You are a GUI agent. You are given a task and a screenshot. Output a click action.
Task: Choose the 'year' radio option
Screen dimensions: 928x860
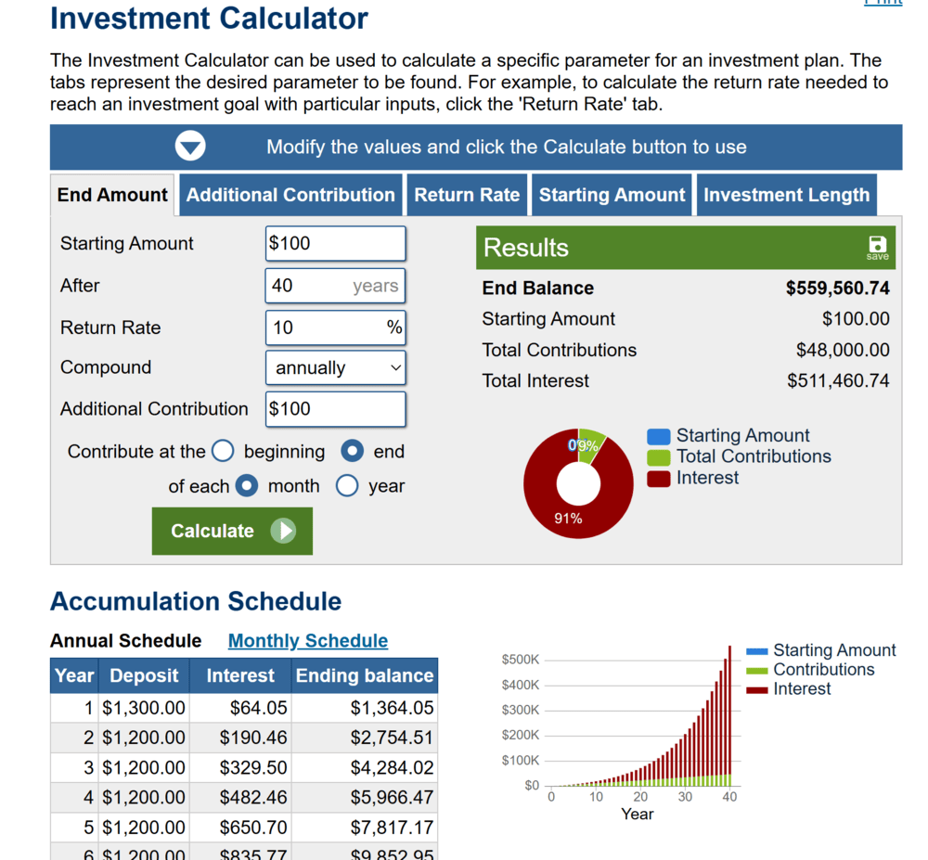tap(347, 486)
